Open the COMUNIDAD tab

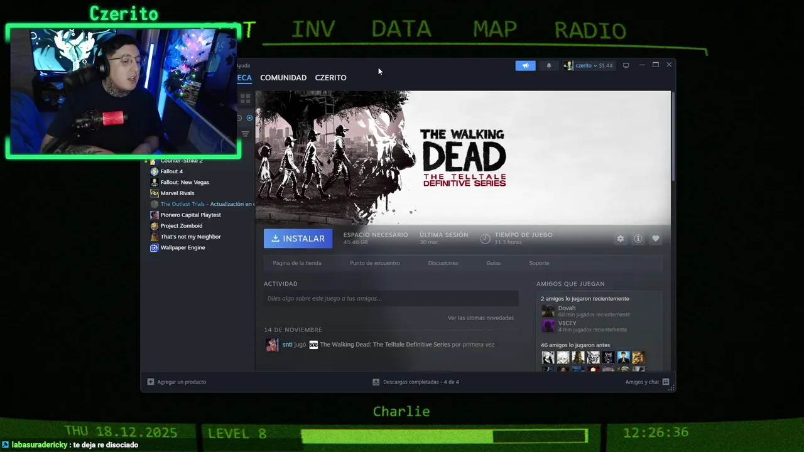click(x=283, y=78)
